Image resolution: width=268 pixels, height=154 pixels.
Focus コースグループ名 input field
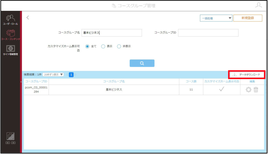point(111,33)
